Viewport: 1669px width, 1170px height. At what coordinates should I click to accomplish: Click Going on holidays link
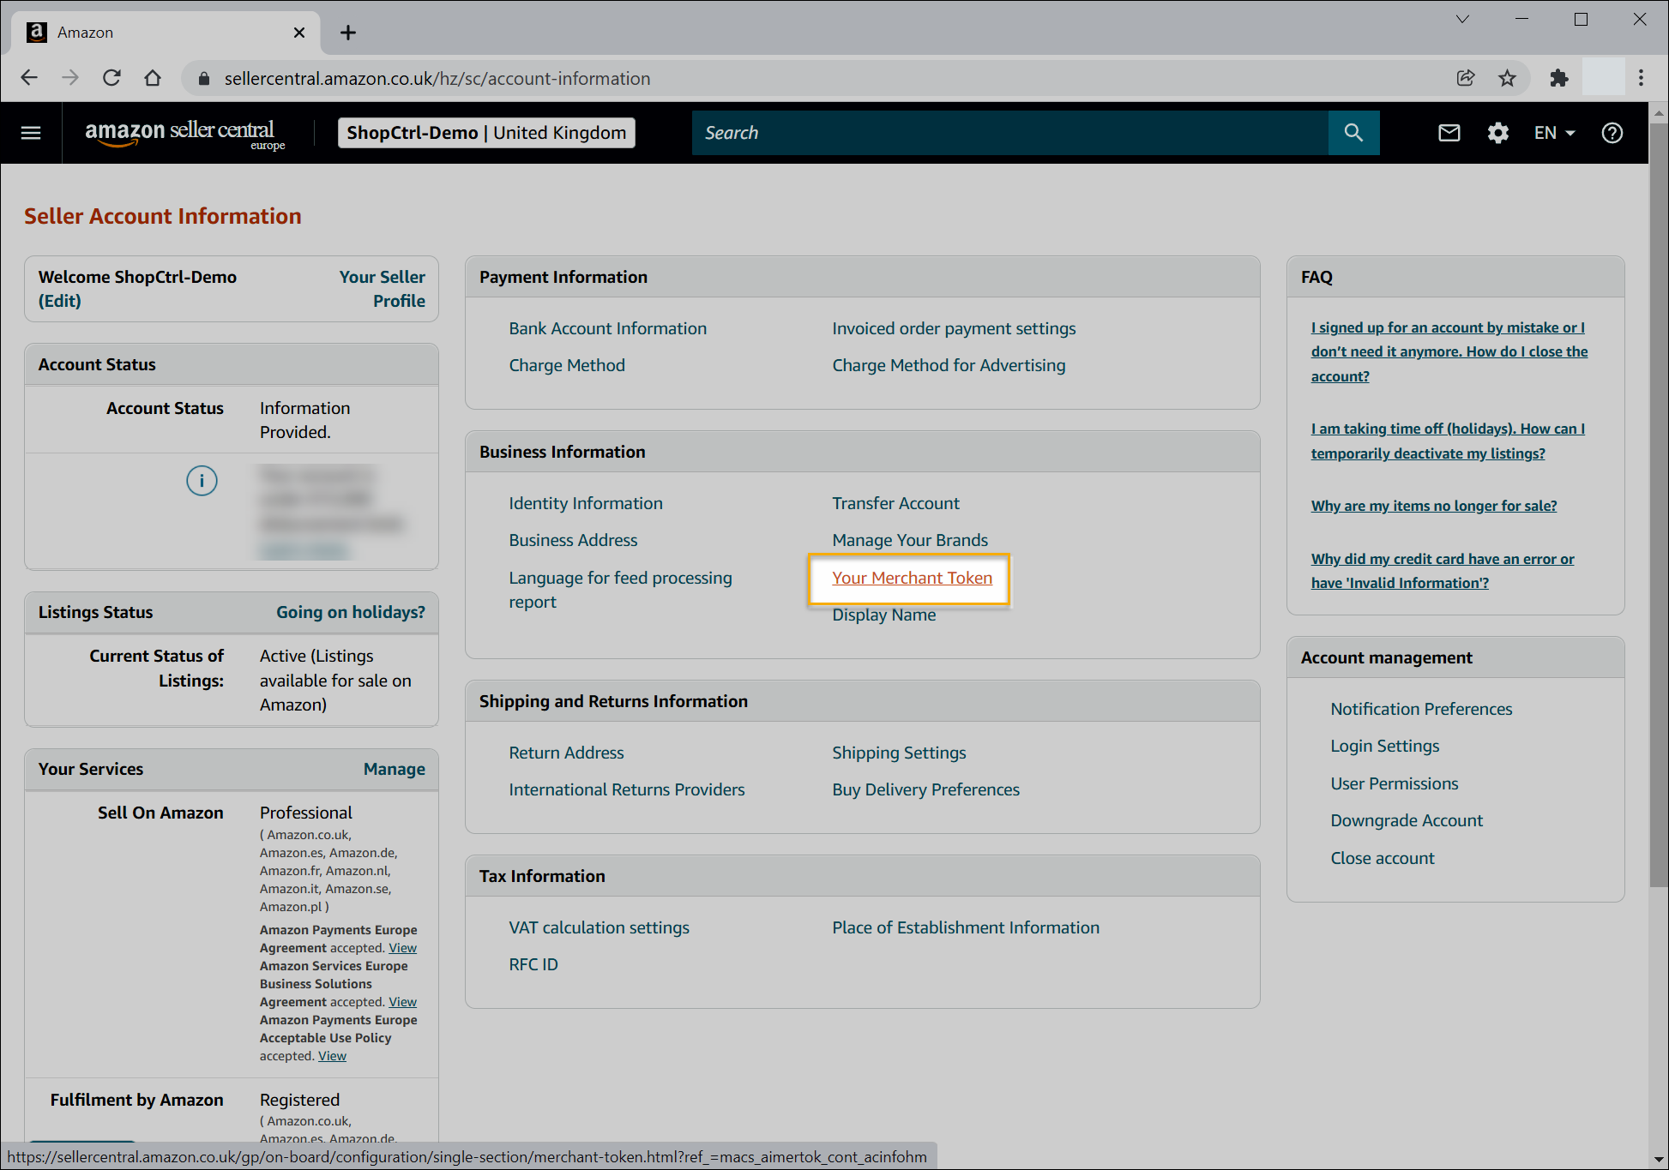(x=351, y=612)
